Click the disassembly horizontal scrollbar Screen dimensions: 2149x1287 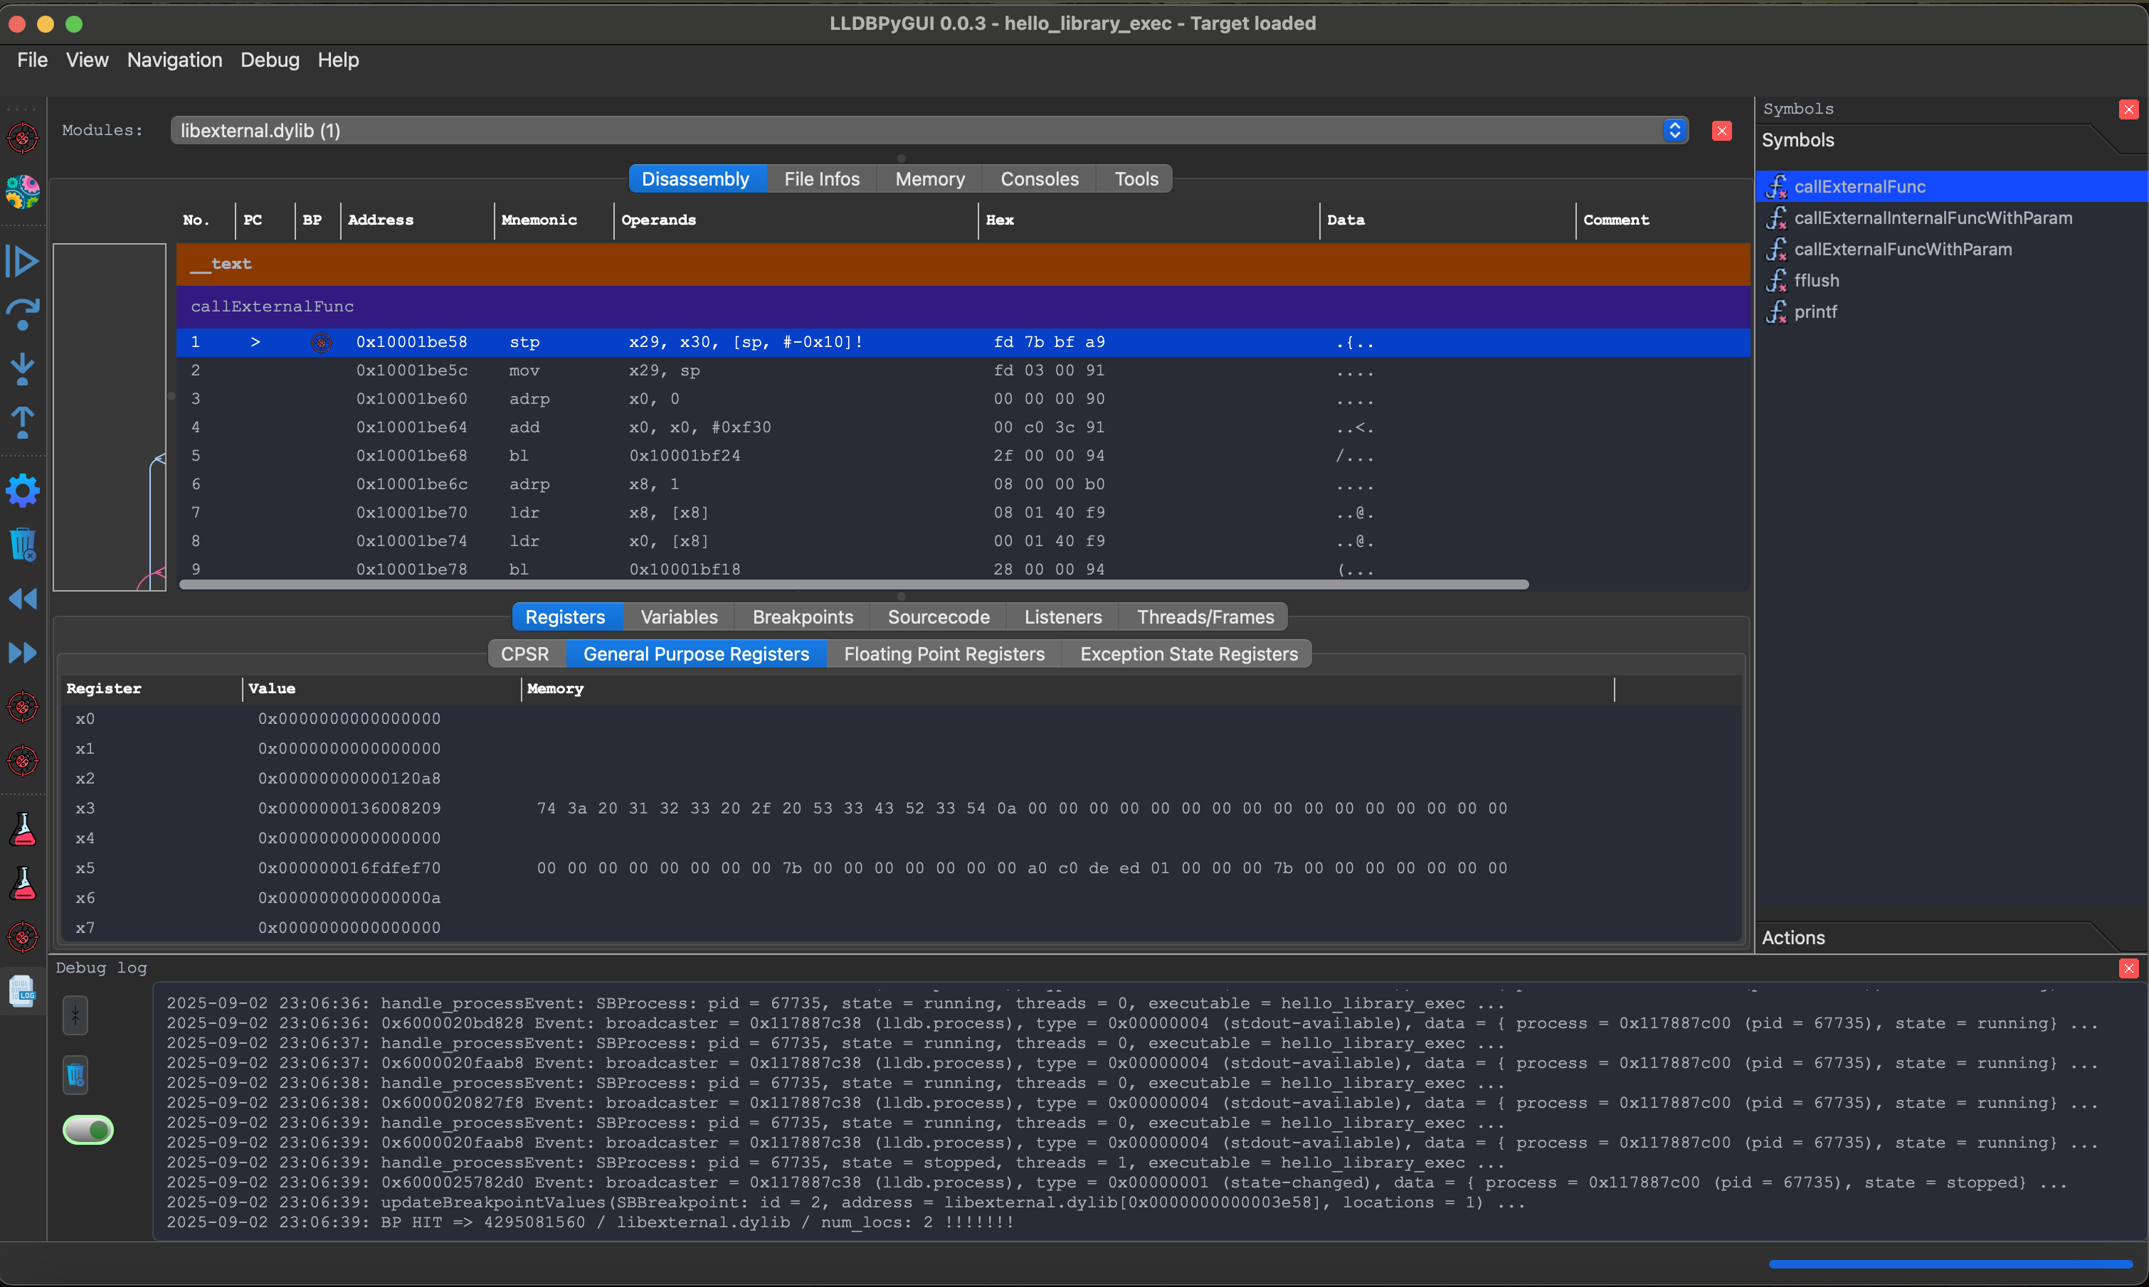pyautogui.click(x=853, y=584)
